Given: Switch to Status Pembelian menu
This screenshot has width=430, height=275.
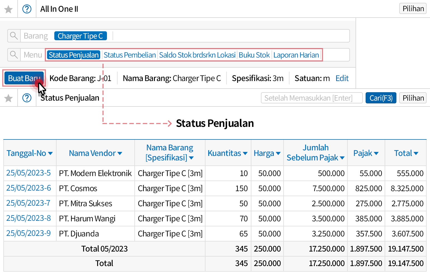Looking at the screenshot, I should pos(130,55).
